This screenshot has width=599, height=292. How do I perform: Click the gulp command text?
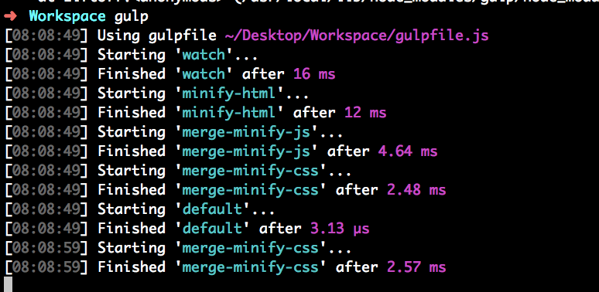pyautogui.click(x=132, y=17)
